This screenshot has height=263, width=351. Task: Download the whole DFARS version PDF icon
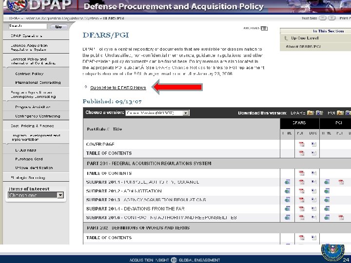click(x=311, y=113)
